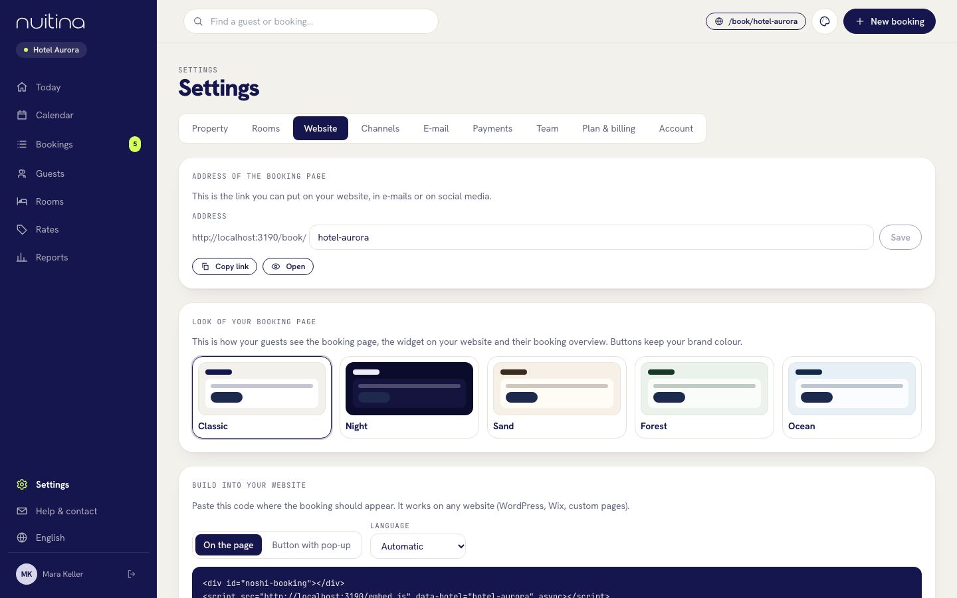Switch to the Account tab
The image size is (957, 598).
(x=676, y=128)
